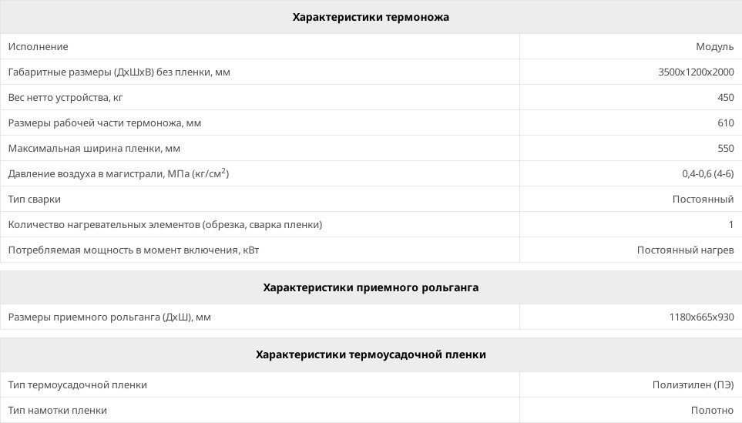Click the 'Полотно' winding type value

click(712, 411)
